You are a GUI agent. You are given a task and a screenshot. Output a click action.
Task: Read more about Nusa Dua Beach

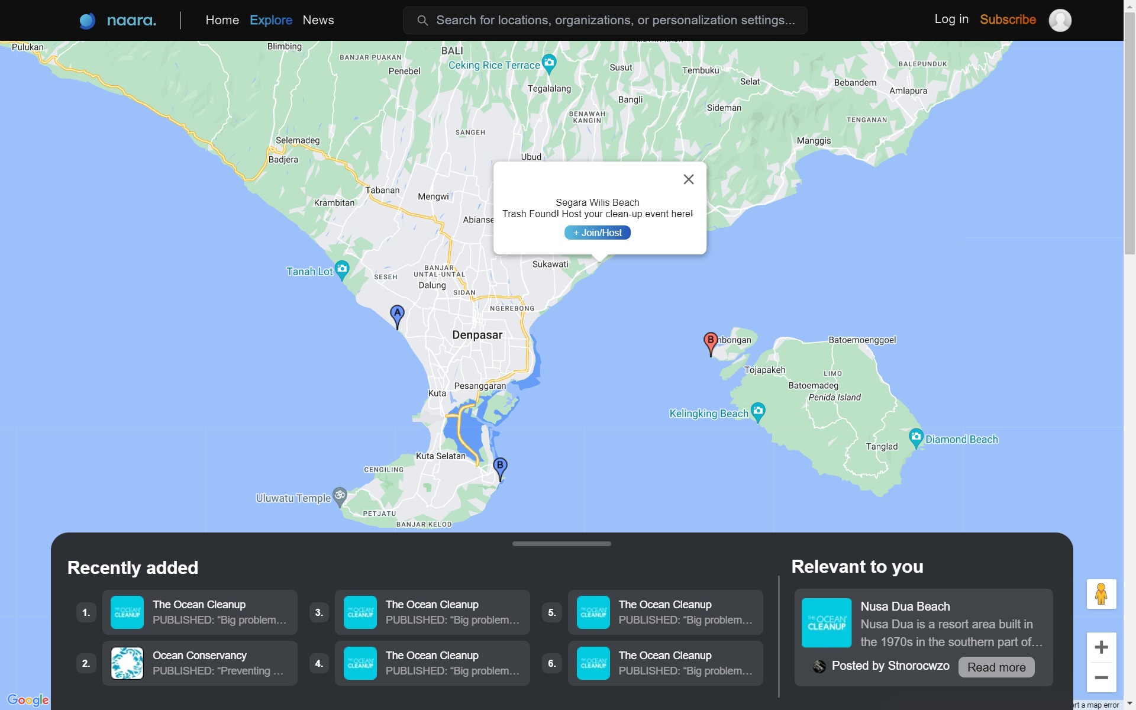click(996, 667)
